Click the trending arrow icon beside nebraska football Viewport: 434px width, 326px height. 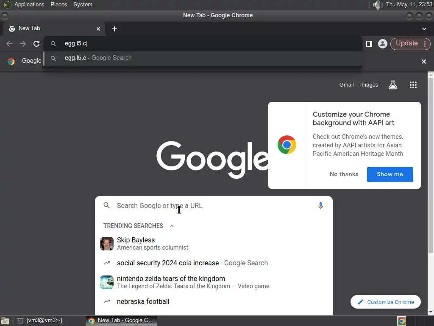[107, 301]
